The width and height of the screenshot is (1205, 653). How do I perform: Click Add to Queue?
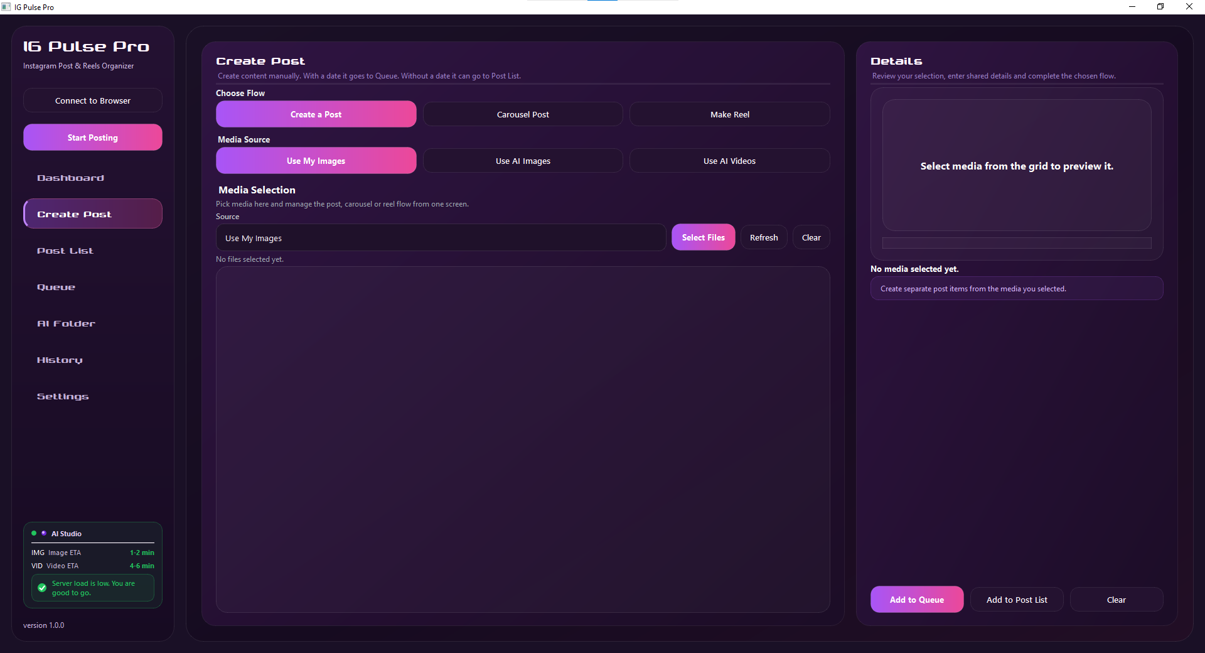(x=917, y=600)
